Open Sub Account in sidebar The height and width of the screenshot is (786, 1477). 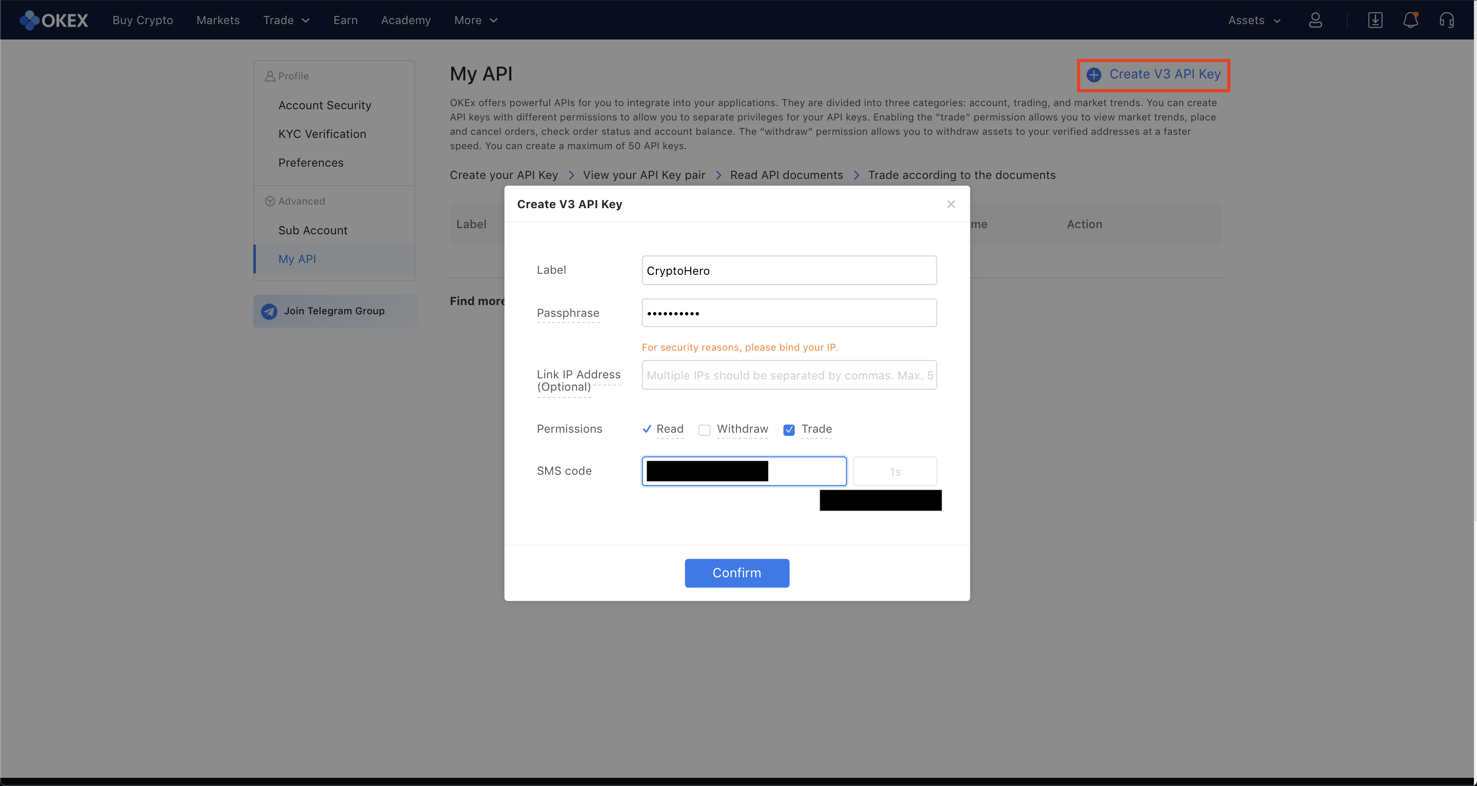click(312, 230)
